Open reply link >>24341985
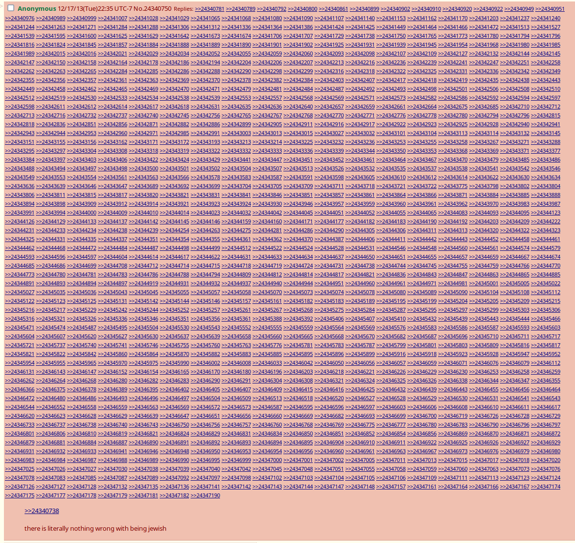This screenshot has height=543, width=575. click(x=546, y=44)
